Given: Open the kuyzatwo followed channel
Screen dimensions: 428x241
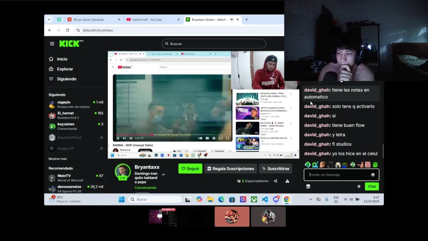Looking at the screenshot, I should point(76,126).
